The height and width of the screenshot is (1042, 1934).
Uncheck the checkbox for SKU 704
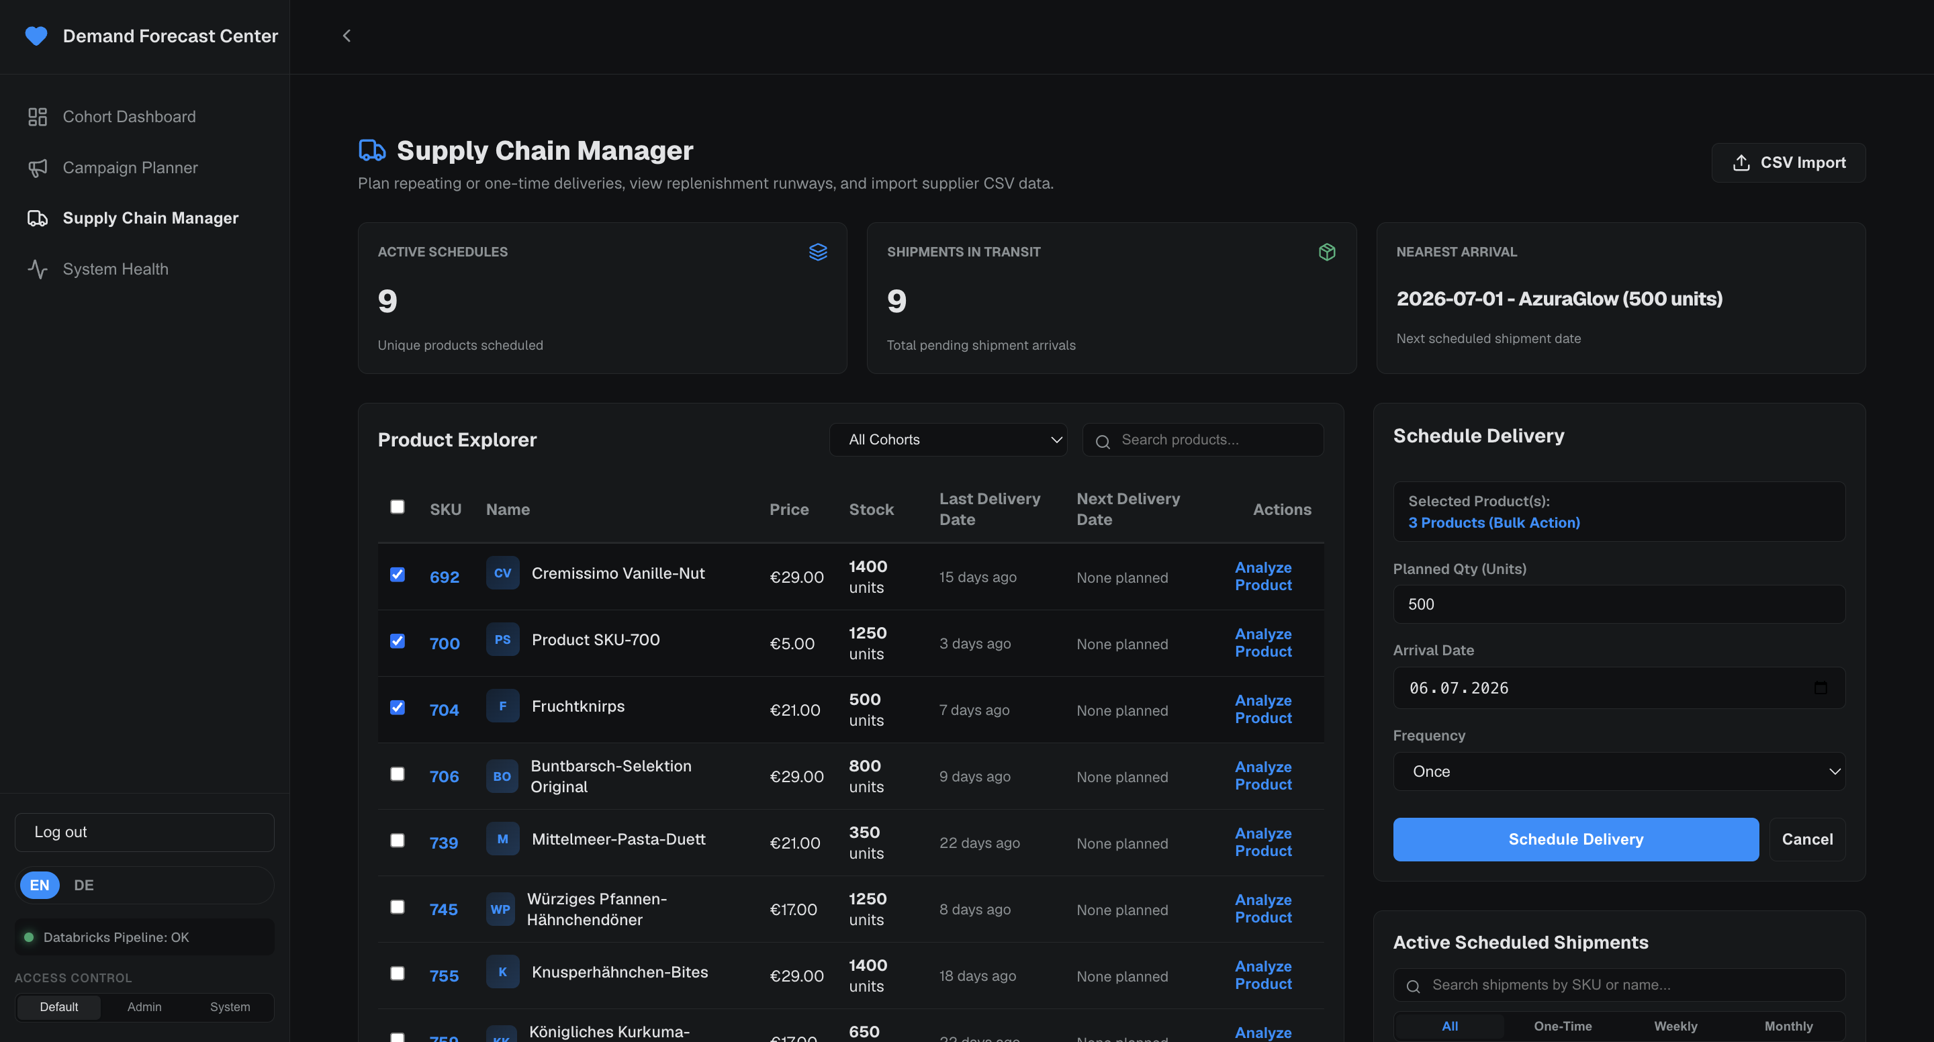tap(397, 707)
